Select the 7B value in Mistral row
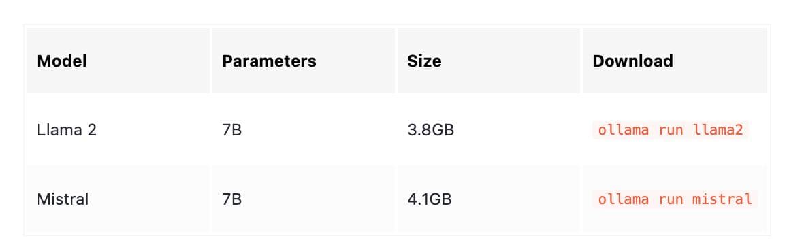Screen dimensions: 787x249 coord(232,199)
